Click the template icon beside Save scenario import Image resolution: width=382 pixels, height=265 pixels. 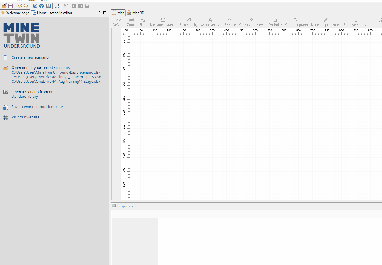pos(6,107)
